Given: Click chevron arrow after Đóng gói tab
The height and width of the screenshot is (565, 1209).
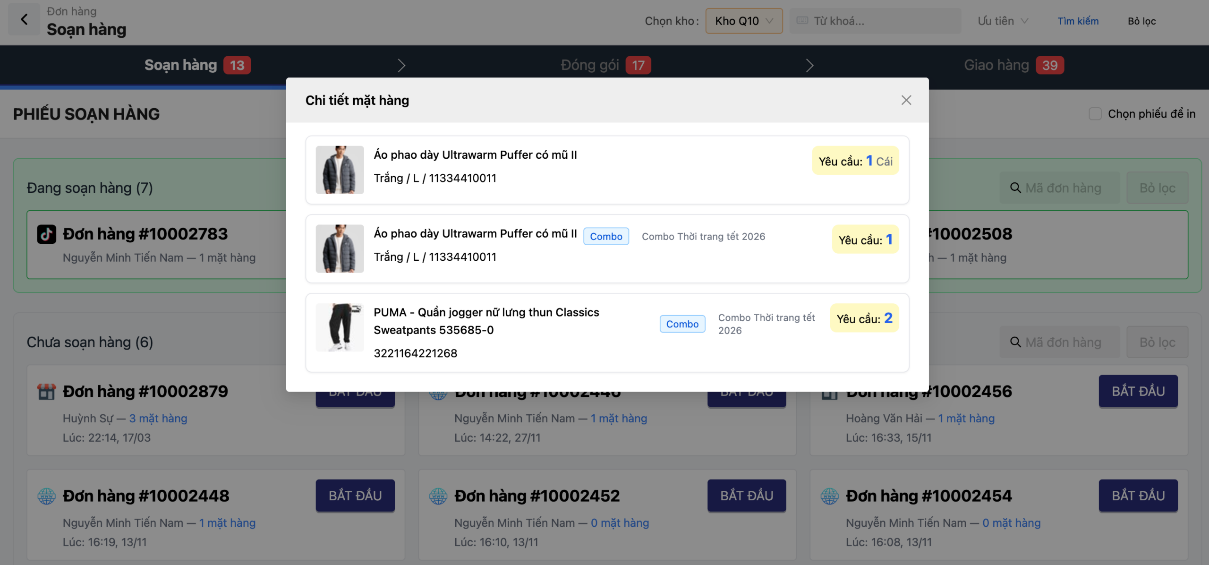Looking at the screenshot, I should click(809, 65).
